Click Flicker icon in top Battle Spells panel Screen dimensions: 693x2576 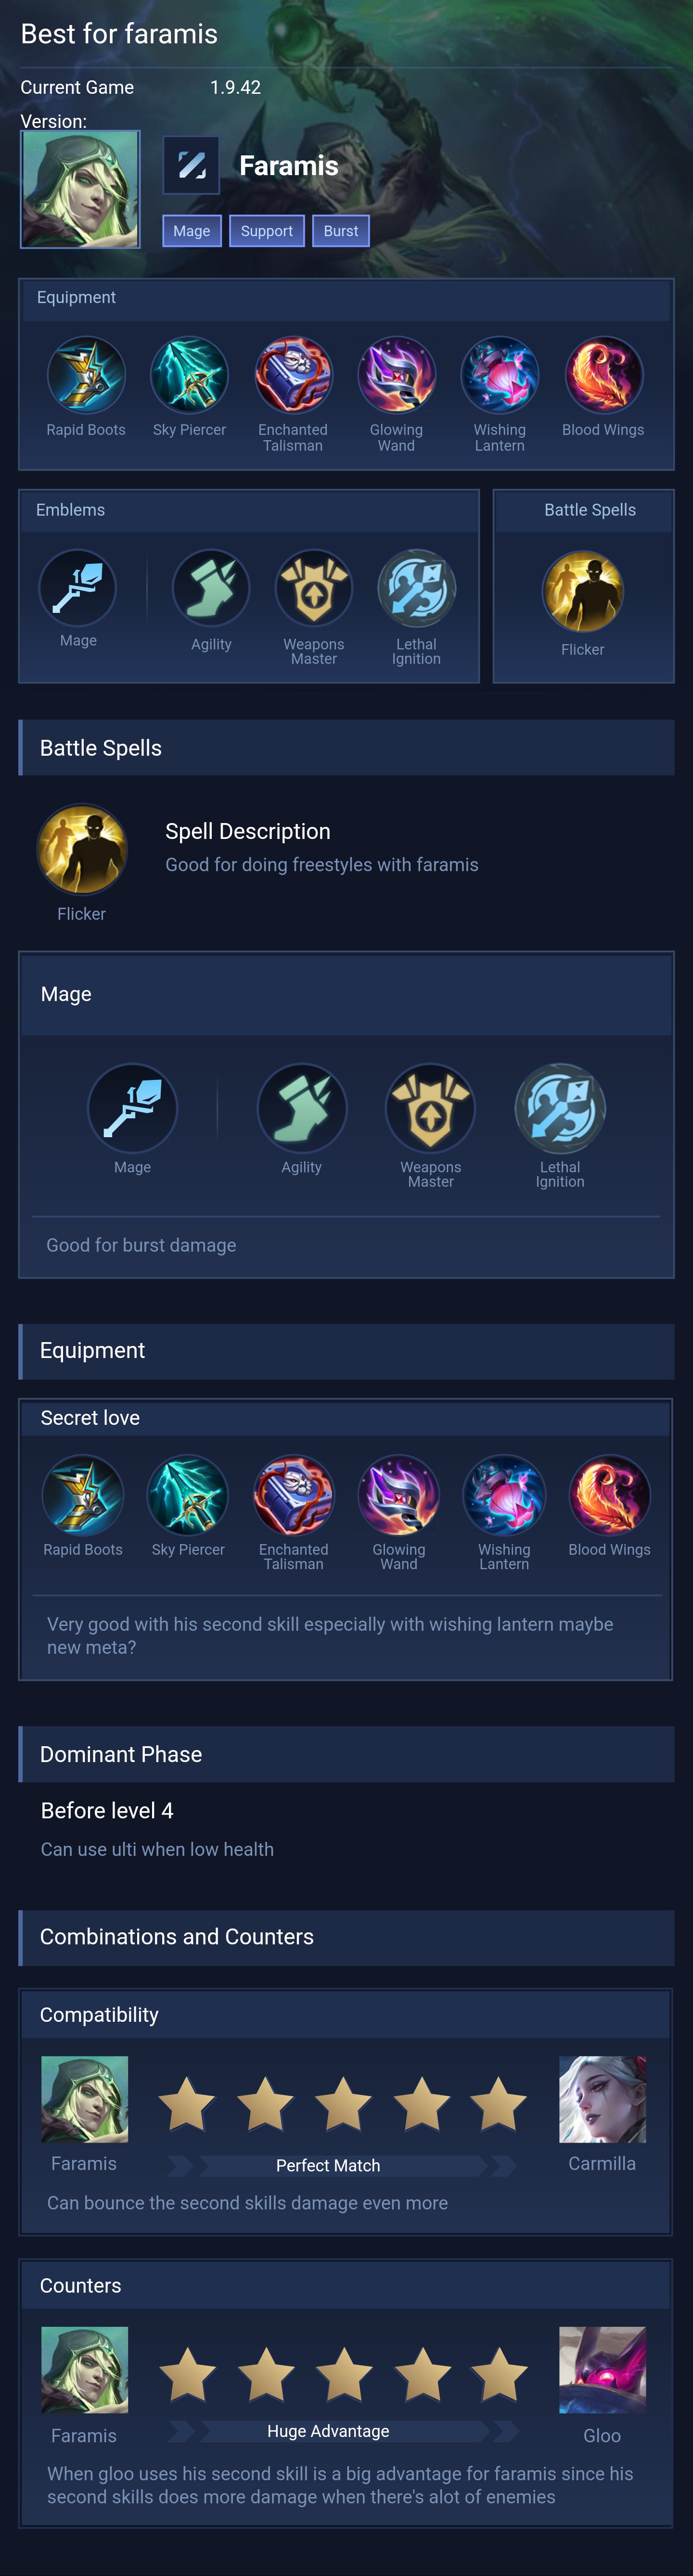[x=582, y=591]
